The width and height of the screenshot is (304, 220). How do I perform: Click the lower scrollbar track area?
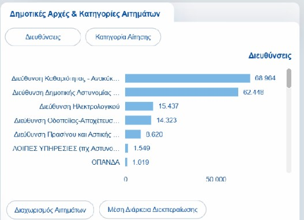[289, 130]
